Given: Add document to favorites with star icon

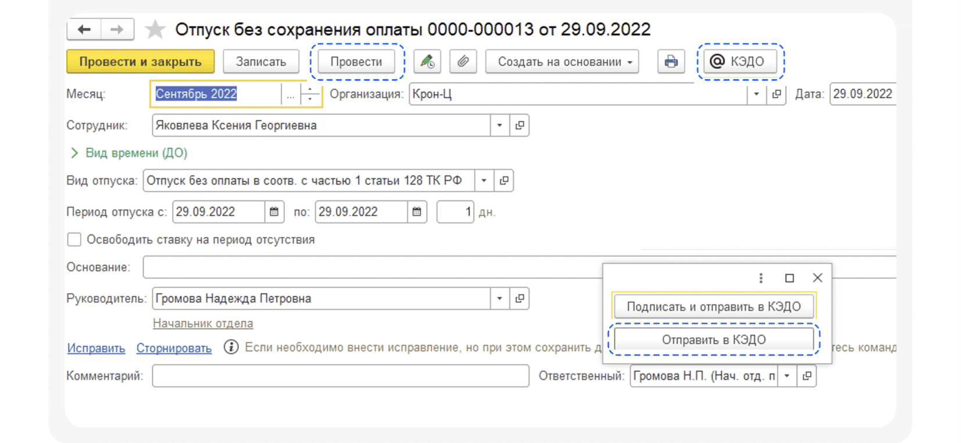Looking at the screenshot, I should (155, 29).
